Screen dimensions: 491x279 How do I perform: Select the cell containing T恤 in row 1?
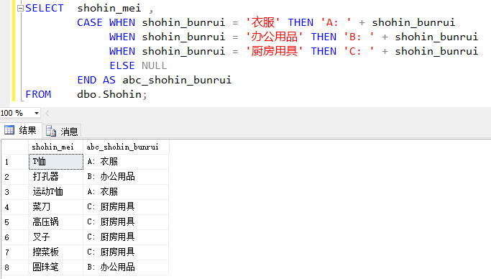click(x=56, y=162)
